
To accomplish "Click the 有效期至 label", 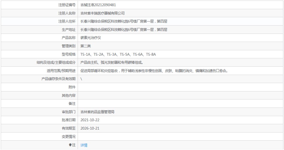I will (x=69, y=128).
